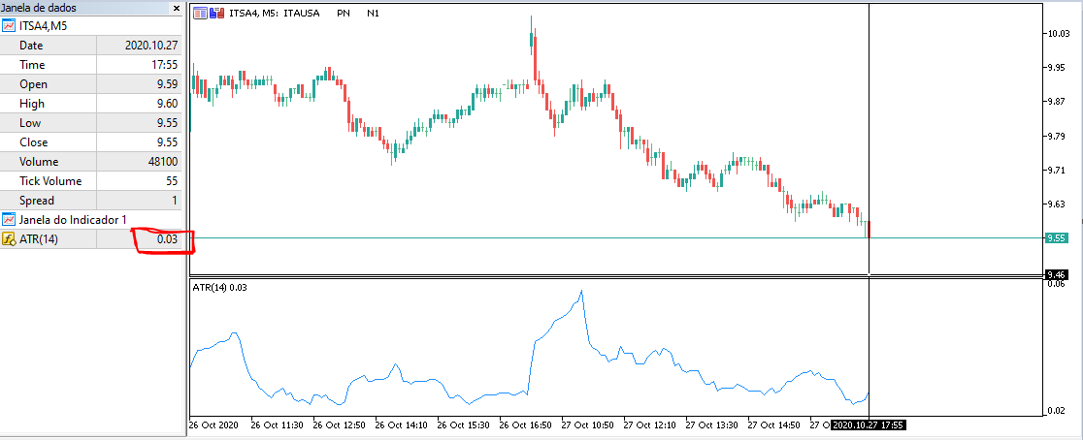The image size is (1083, 440).
Task: Select the time value 17:55
Action: click(165, 65)
